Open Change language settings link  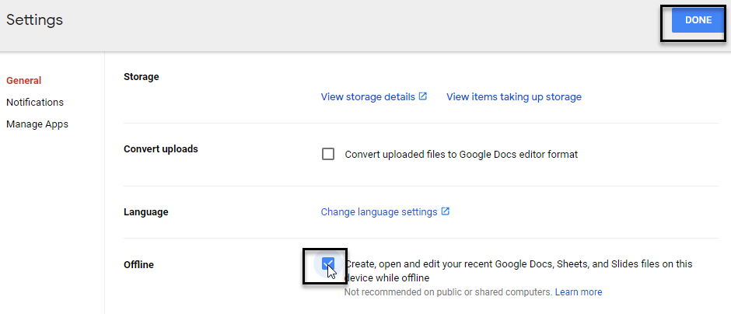point(379,212)
